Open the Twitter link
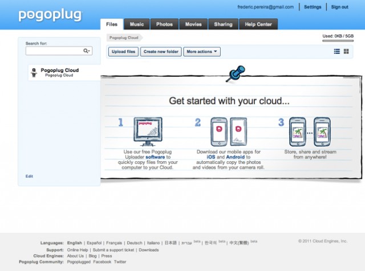Viewport: 365px width, 271px height. pos(120,262)
